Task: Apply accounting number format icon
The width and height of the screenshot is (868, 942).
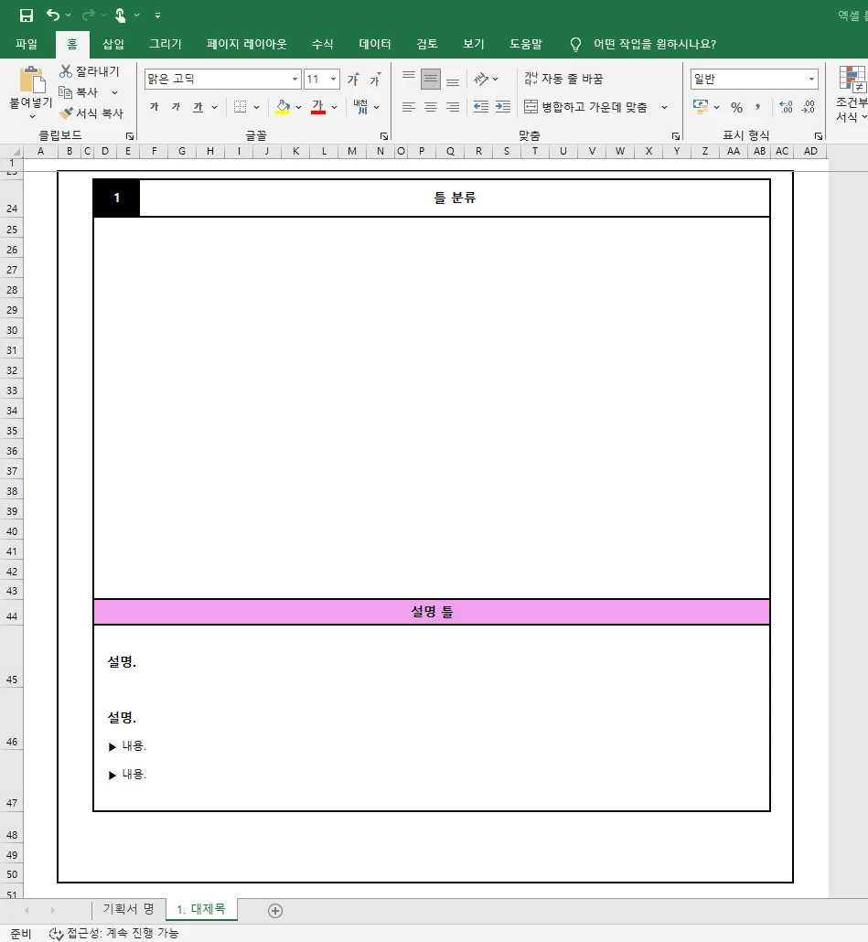Action: [701, 107]
